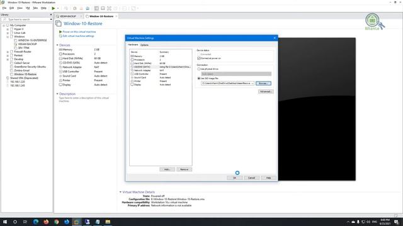The width and height of the screenshot is (403, 226).
Task: Collapse the Description section
Action: click(57, 94)
